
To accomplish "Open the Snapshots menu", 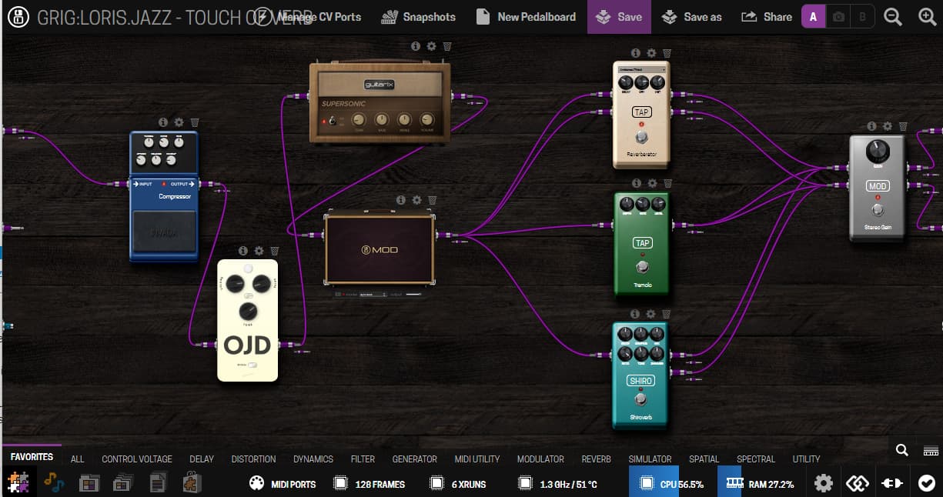I will [x=419, y=17].
